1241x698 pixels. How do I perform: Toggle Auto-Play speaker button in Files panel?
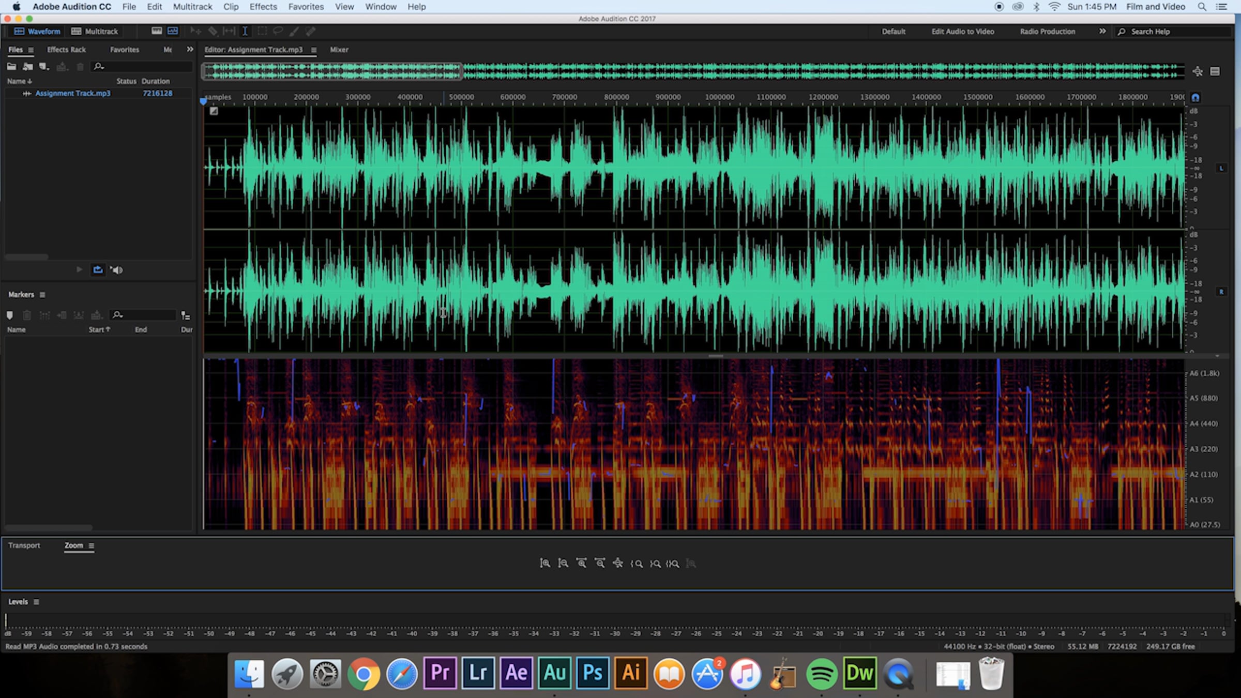tap(116, 269)
